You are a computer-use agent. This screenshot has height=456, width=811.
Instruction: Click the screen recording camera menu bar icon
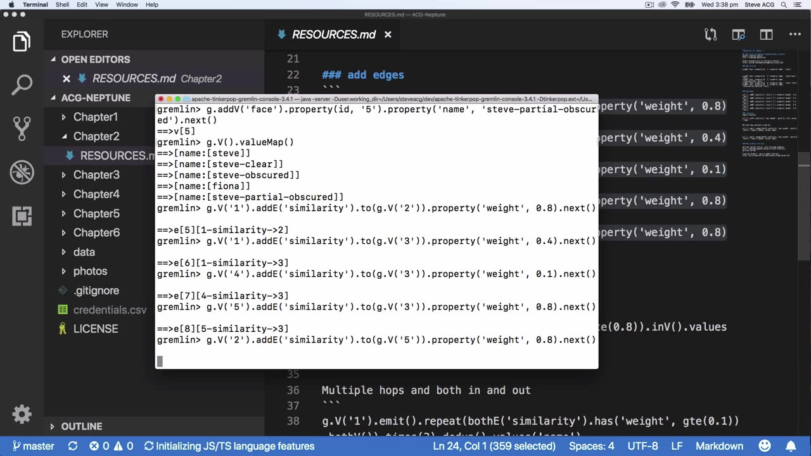tap(649, 4)
